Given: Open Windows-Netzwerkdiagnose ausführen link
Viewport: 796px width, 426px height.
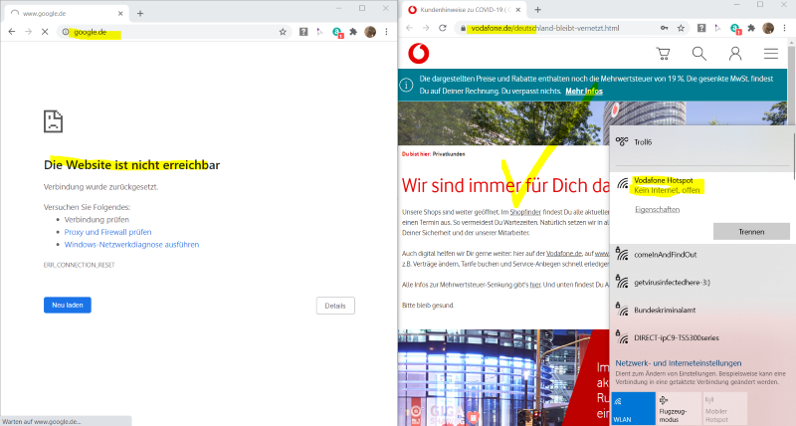Looking at the screenshot, I should click(x=131, y=245).
